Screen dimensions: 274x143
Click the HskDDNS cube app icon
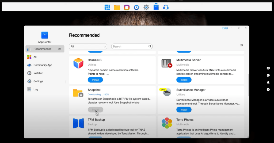click(78, 63)
